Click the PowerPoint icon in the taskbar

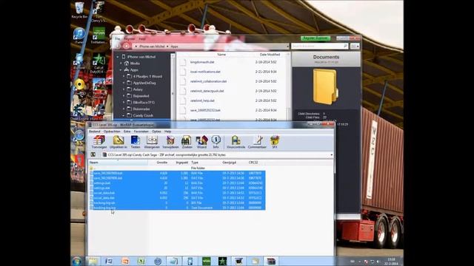coord(125,261)
